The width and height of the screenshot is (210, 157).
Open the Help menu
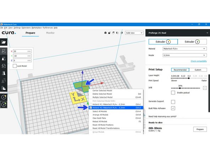pyautogui.click(x=56, y=28)
